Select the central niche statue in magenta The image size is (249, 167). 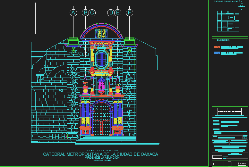[x=102, y=85]
